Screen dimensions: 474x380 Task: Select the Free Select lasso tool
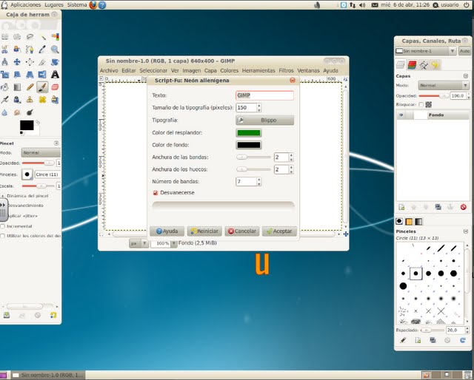(30, 37)
